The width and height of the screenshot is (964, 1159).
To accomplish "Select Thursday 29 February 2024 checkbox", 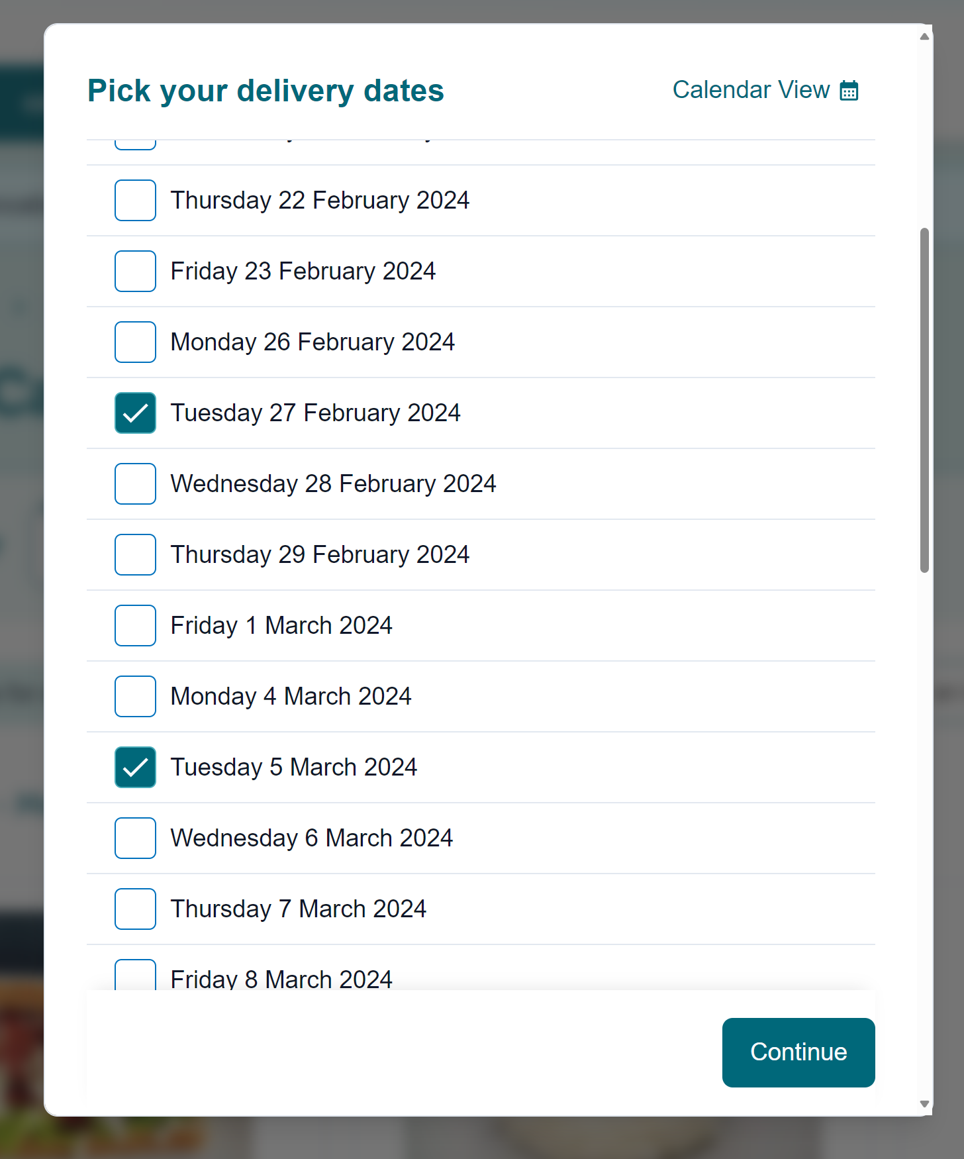I will (x=135, y=554).
